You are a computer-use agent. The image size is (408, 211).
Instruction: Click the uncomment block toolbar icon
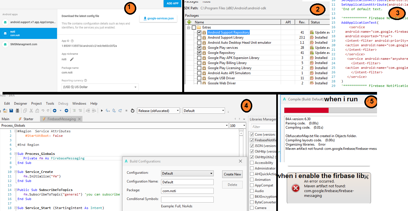tap(80, 111)
